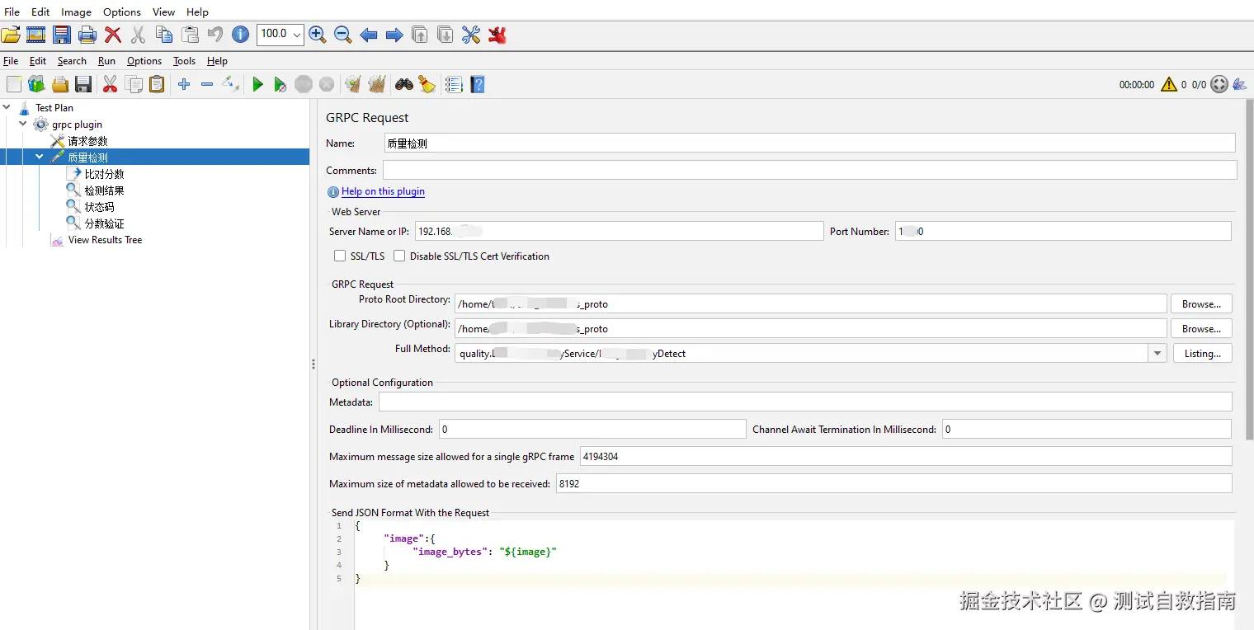
Task: Clear all results with double broom icon
Action: [x=377, y=84]
